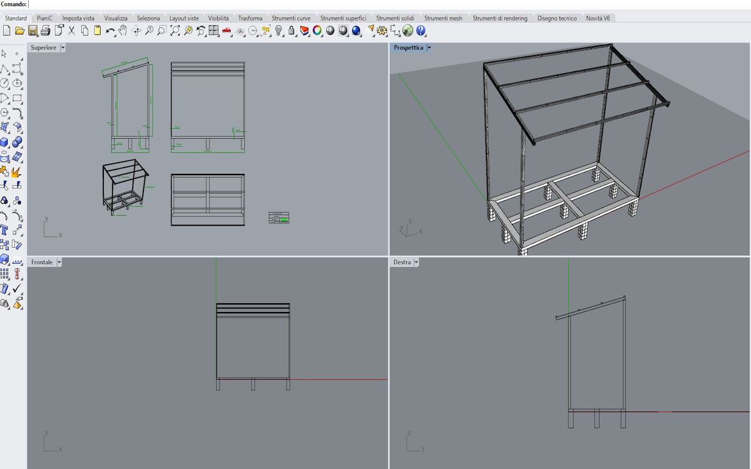
Task: Click the Superiore viewport title
Action: pos(43,48)
